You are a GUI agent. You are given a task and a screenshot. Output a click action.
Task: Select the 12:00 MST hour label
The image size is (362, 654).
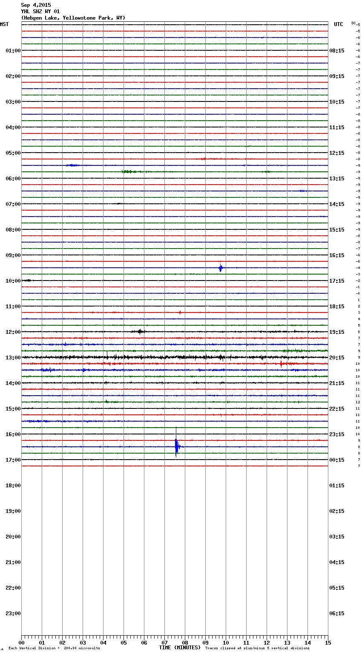[x=13, y=332]
